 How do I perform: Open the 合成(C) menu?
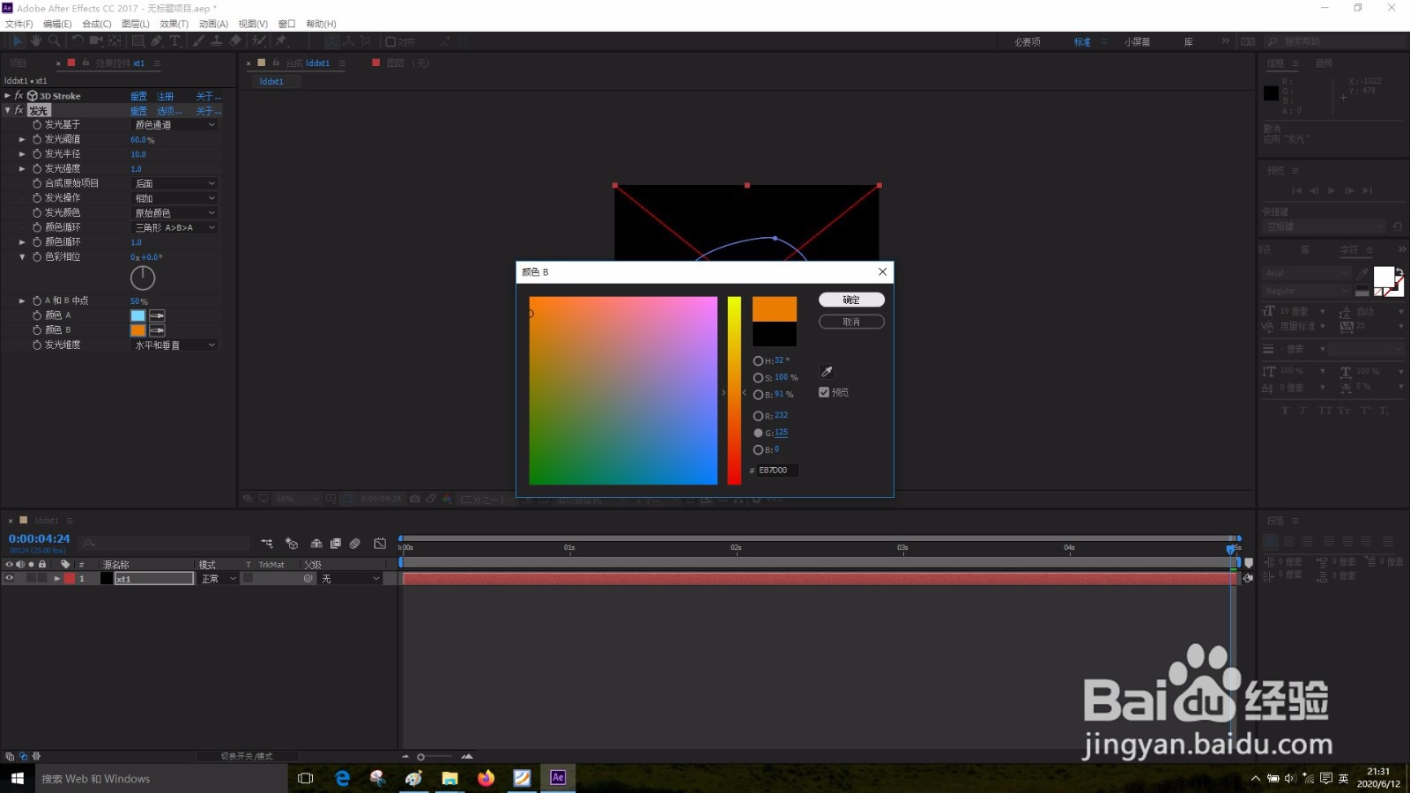(97, 24)
